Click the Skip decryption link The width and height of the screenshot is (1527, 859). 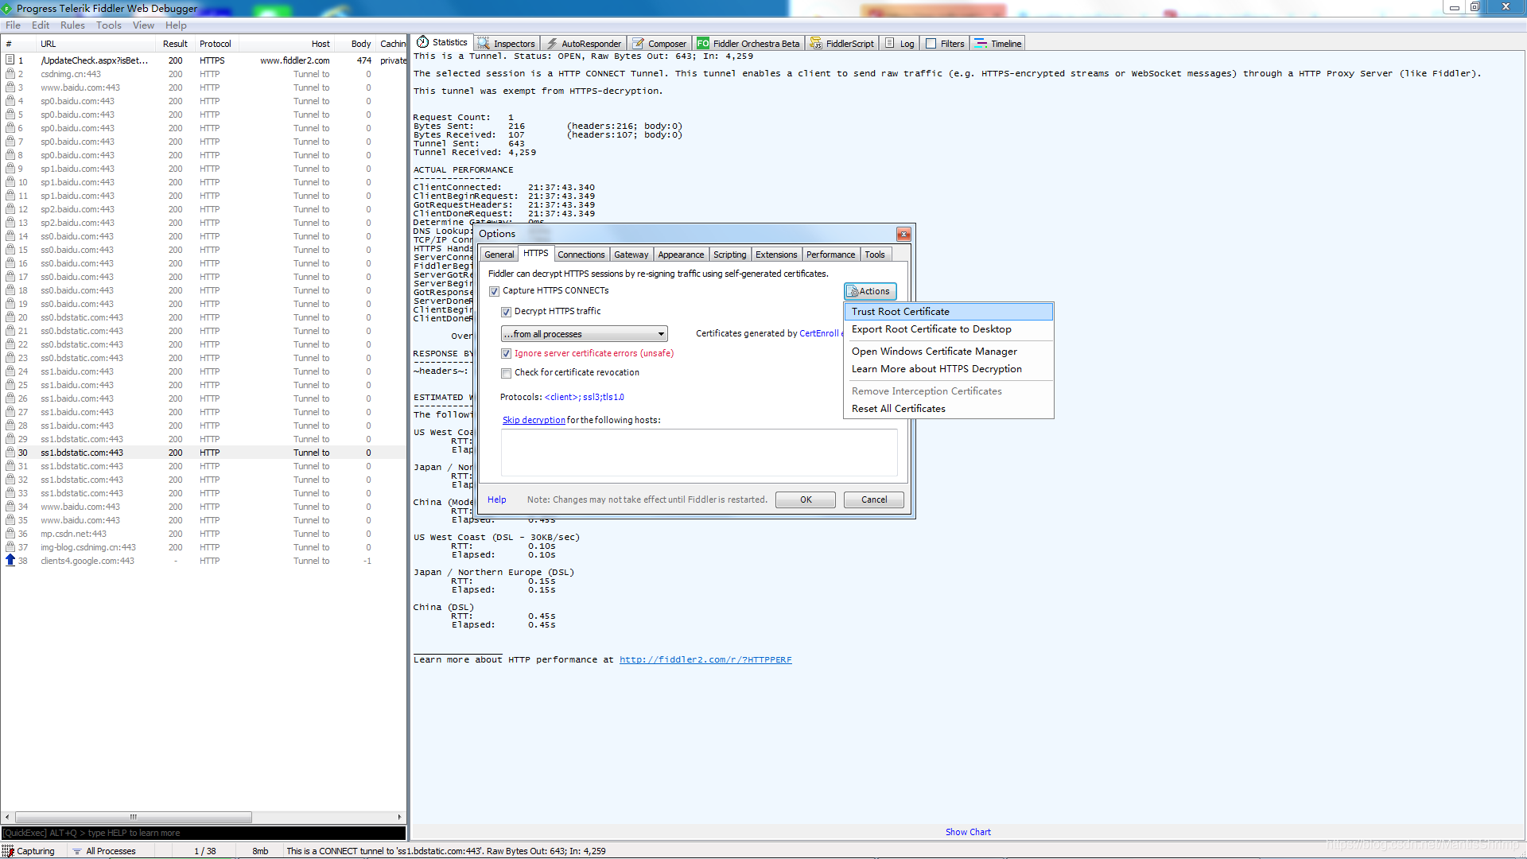coord(534,421)
